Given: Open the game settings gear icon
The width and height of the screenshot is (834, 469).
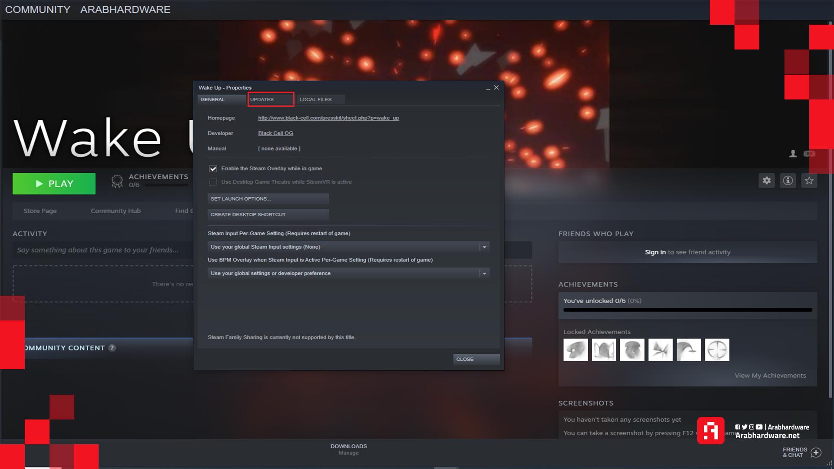Looking at the screenshot, I should [x=767, y=181].
